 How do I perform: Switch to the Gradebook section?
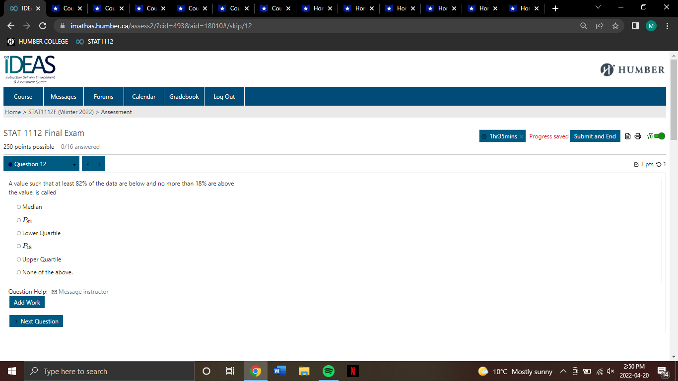[x=184, y=96]
